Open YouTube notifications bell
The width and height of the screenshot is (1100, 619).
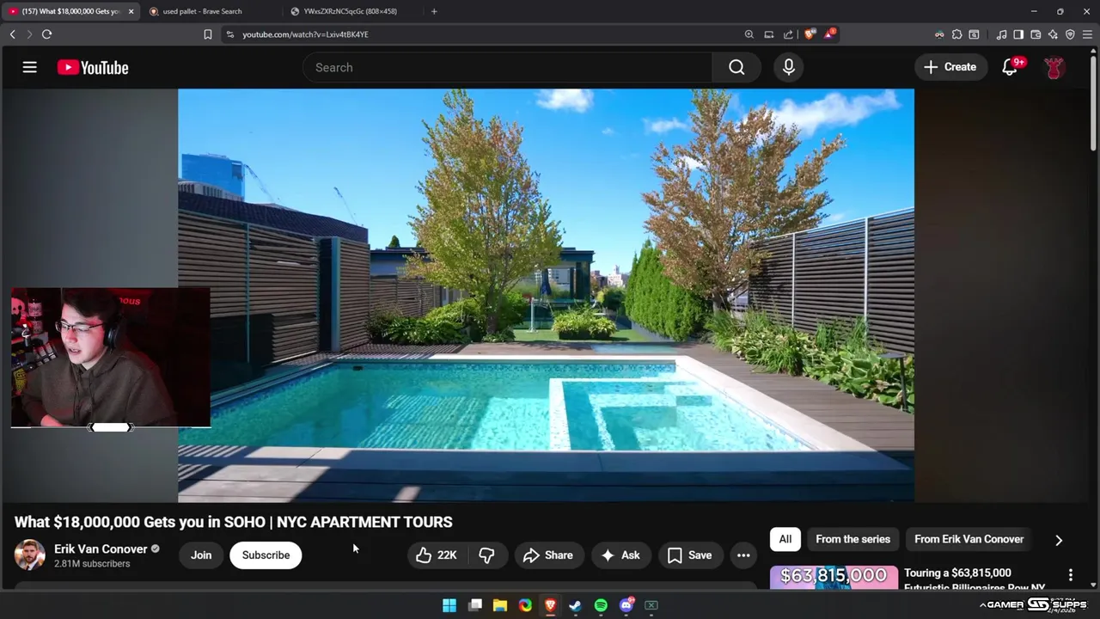[1011, 67]
